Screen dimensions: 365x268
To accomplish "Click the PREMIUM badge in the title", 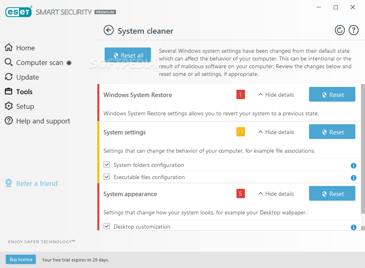I will coord(105,12).
